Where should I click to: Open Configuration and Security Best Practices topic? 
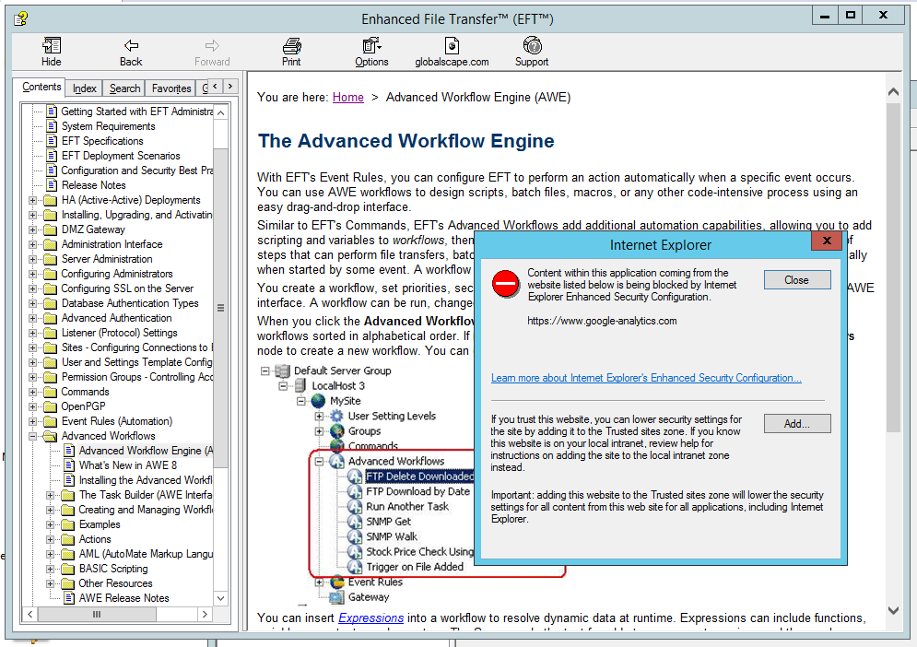pos(136,171)
